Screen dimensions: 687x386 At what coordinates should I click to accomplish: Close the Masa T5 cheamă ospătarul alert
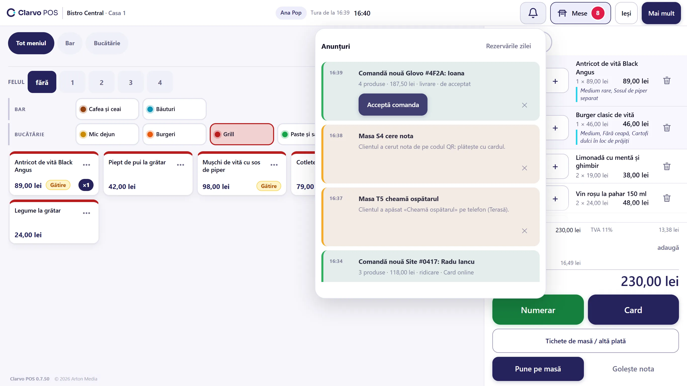coord(524,231)
